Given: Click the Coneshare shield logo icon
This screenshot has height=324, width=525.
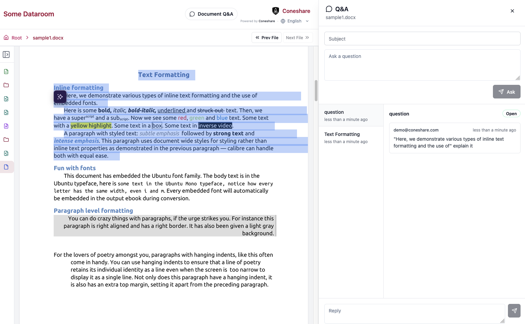Looking at the screenshot, I should 275,11.
